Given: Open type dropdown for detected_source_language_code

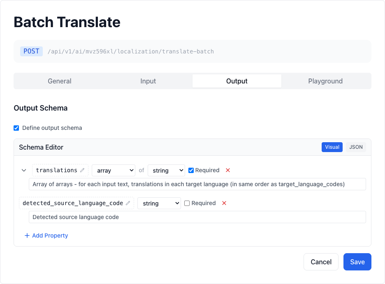Looking at the screenshot, I should tap(159, 203).
